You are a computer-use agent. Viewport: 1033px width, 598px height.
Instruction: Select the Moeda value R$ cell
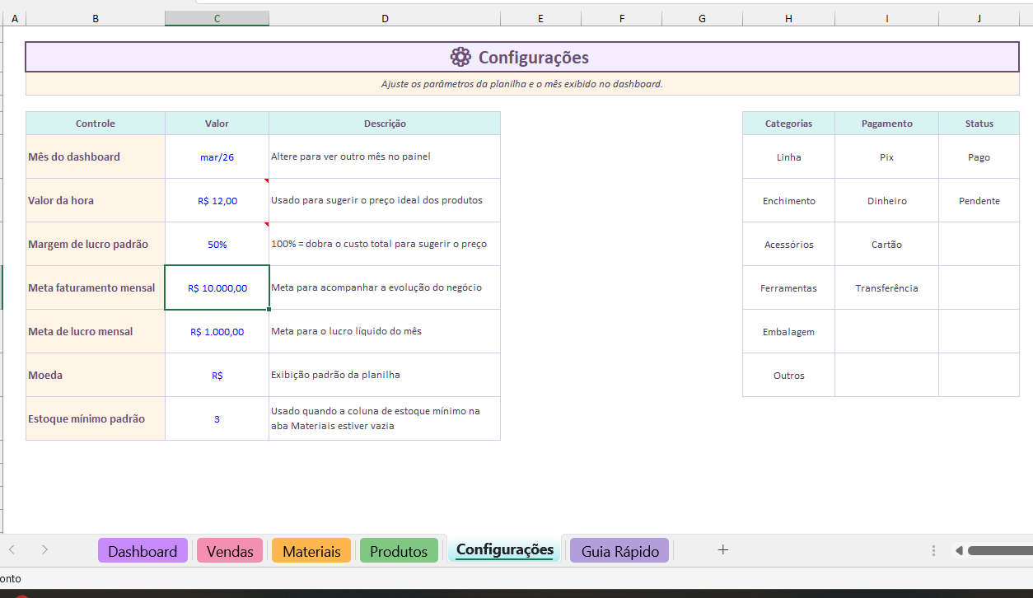point(217,375)
